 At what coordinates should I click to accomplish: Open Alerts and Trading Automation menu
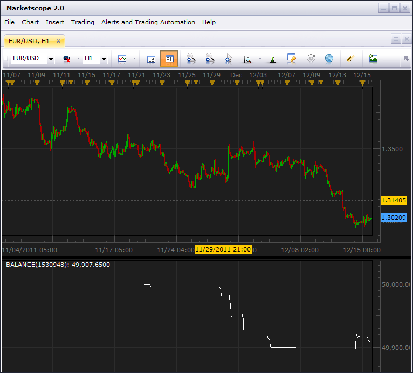[148, 22]
